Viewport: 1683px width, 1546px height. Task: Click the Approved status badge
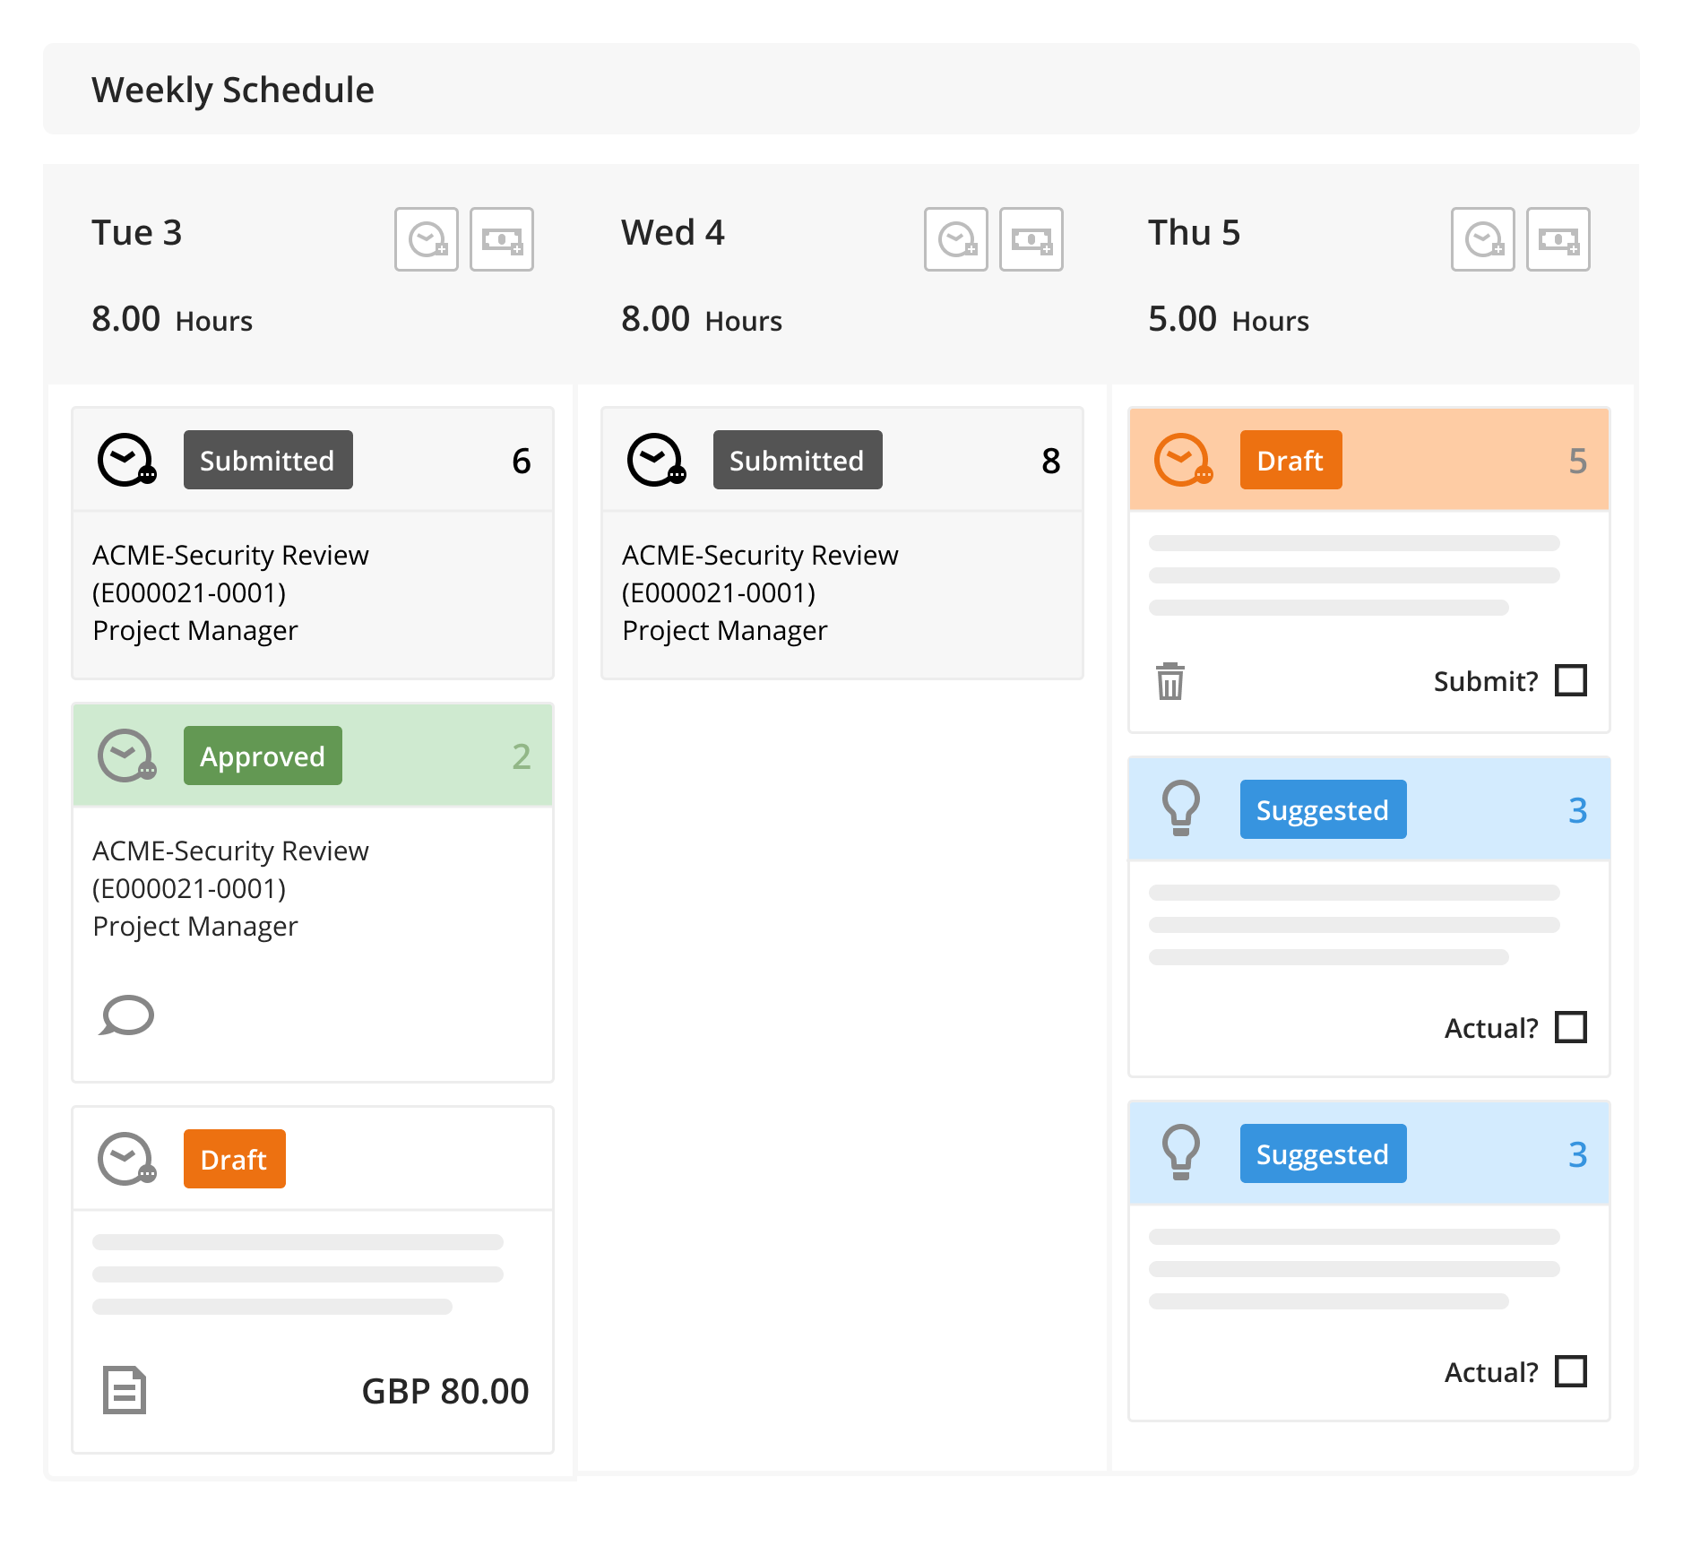tap(262, 756)
